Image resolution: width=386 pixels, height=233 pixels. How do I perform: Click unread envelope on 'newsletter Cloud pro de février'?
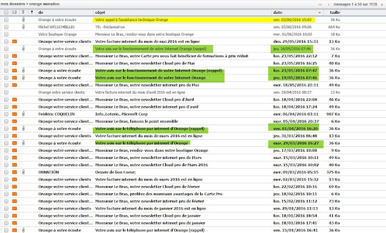pyautogui.click(x=14, y=187)
